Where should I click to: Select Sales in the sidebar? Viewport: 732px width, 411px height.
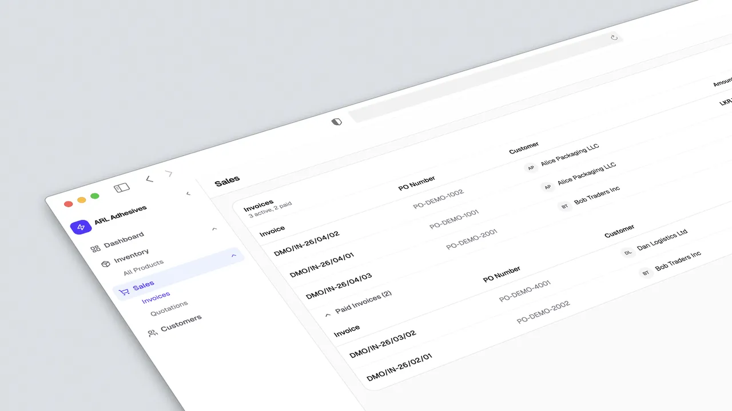click(144, 285)
